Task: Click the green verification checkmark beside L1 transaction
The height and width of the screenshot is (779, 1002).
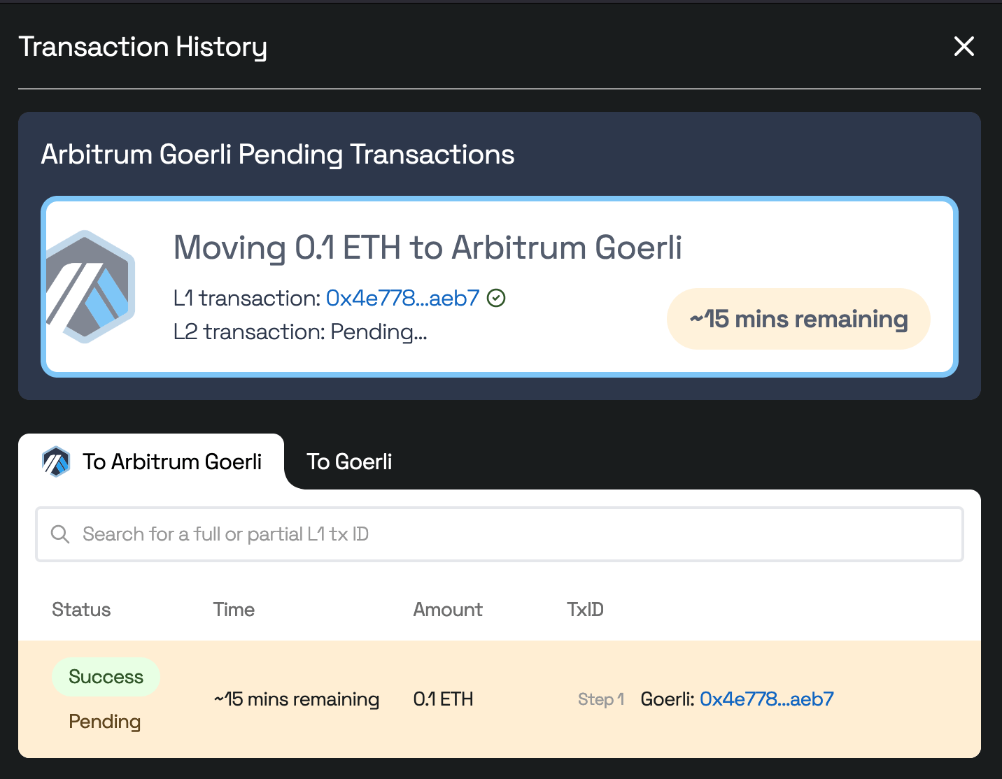Action: coord(496,298)
